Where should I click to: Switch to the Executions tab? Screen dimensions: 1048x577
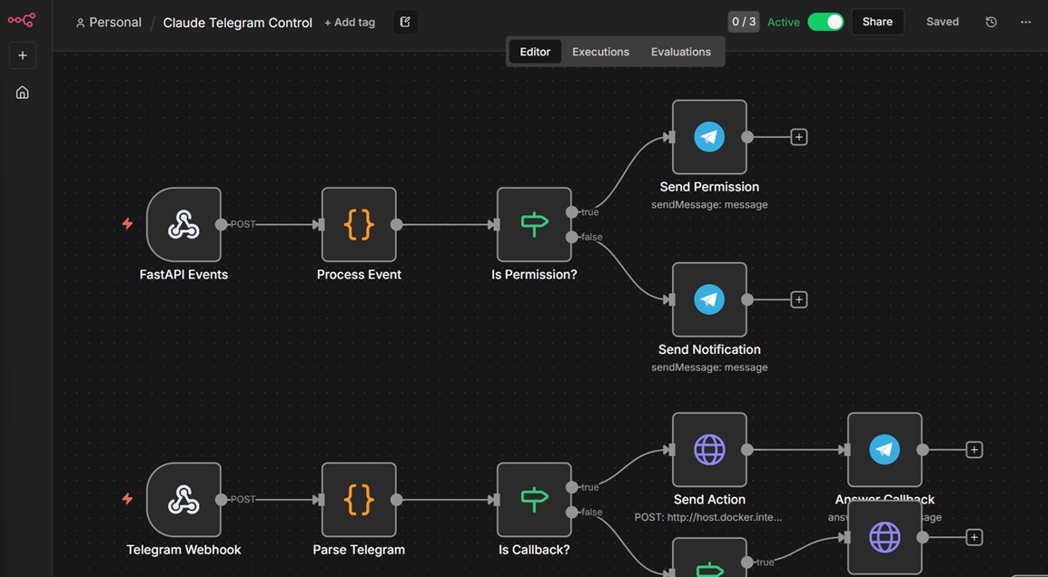click(600, 52)
